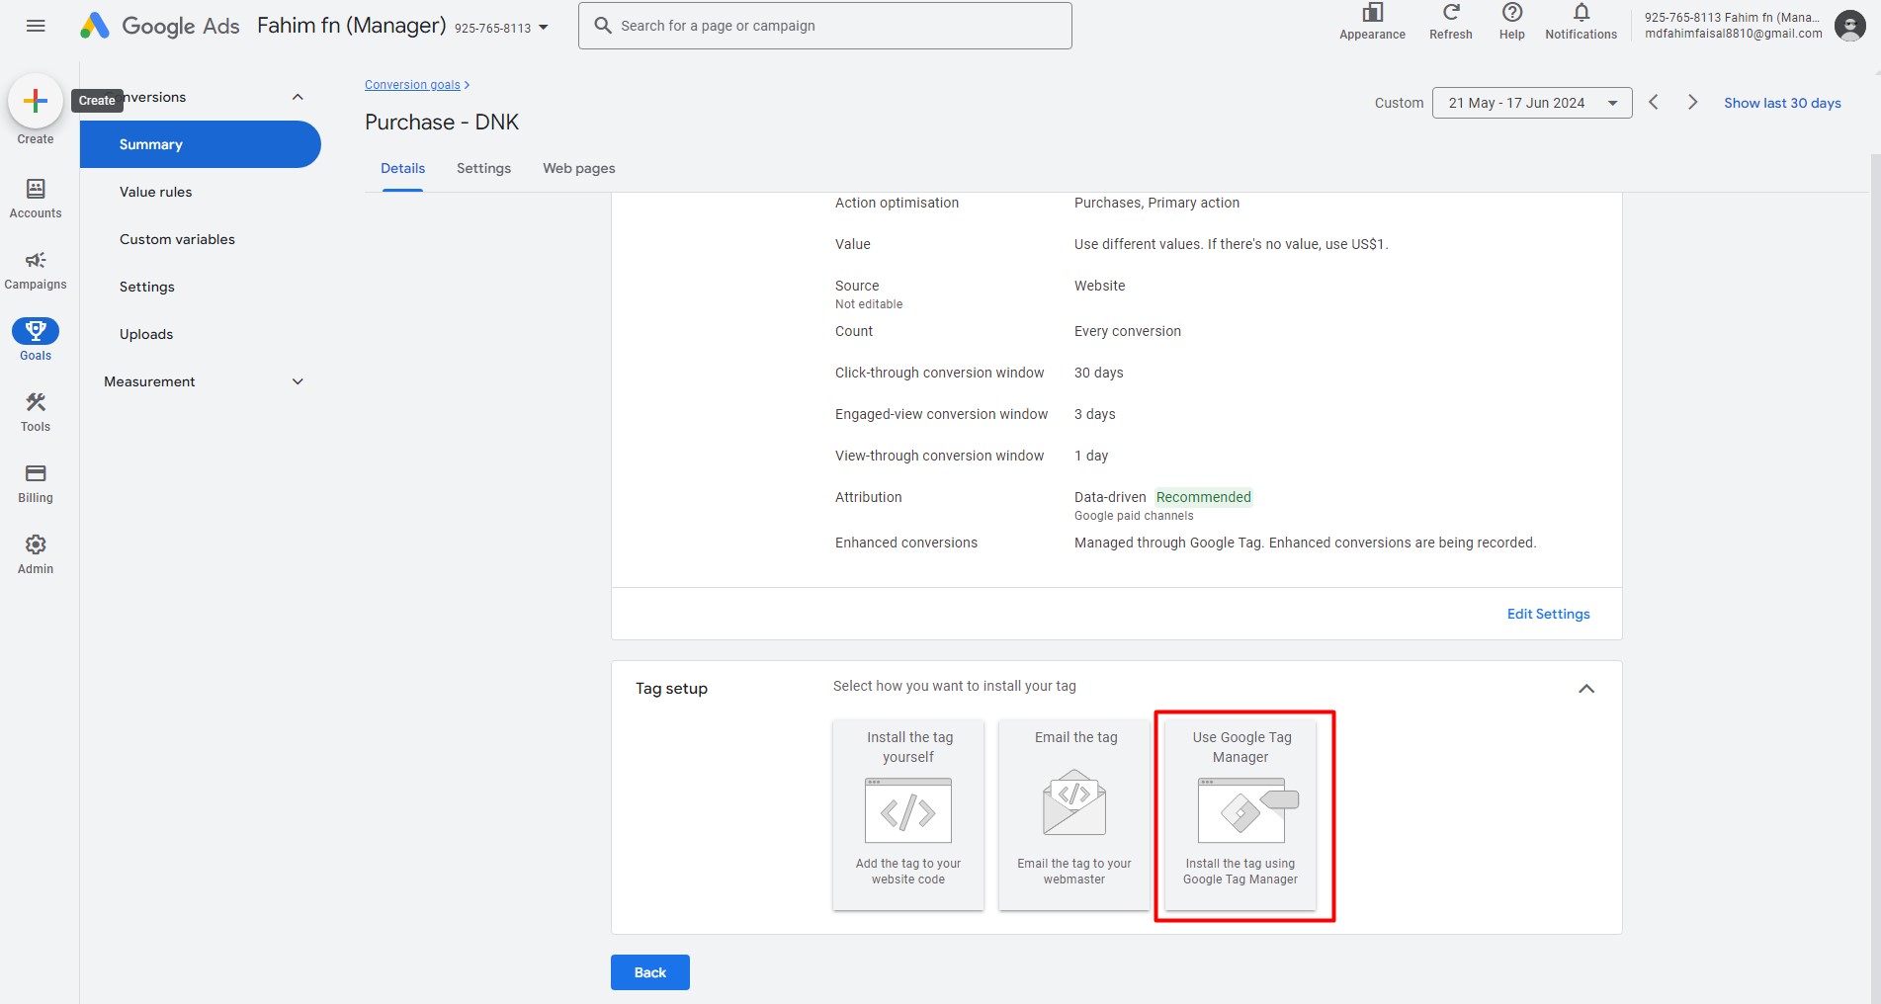This screenshot has height=1004, width=1881.
Task: Follow the Conversion goals breadcrumb link
Action: click(x=412, y=85)
